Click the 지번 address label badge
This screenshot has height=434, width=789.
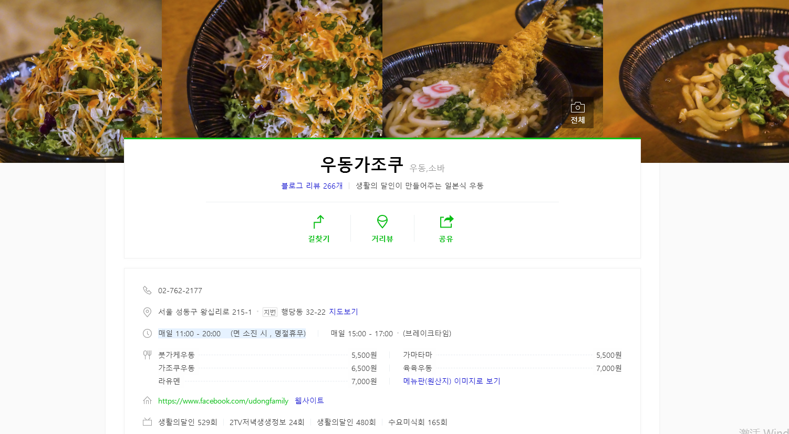click(269, 312)
